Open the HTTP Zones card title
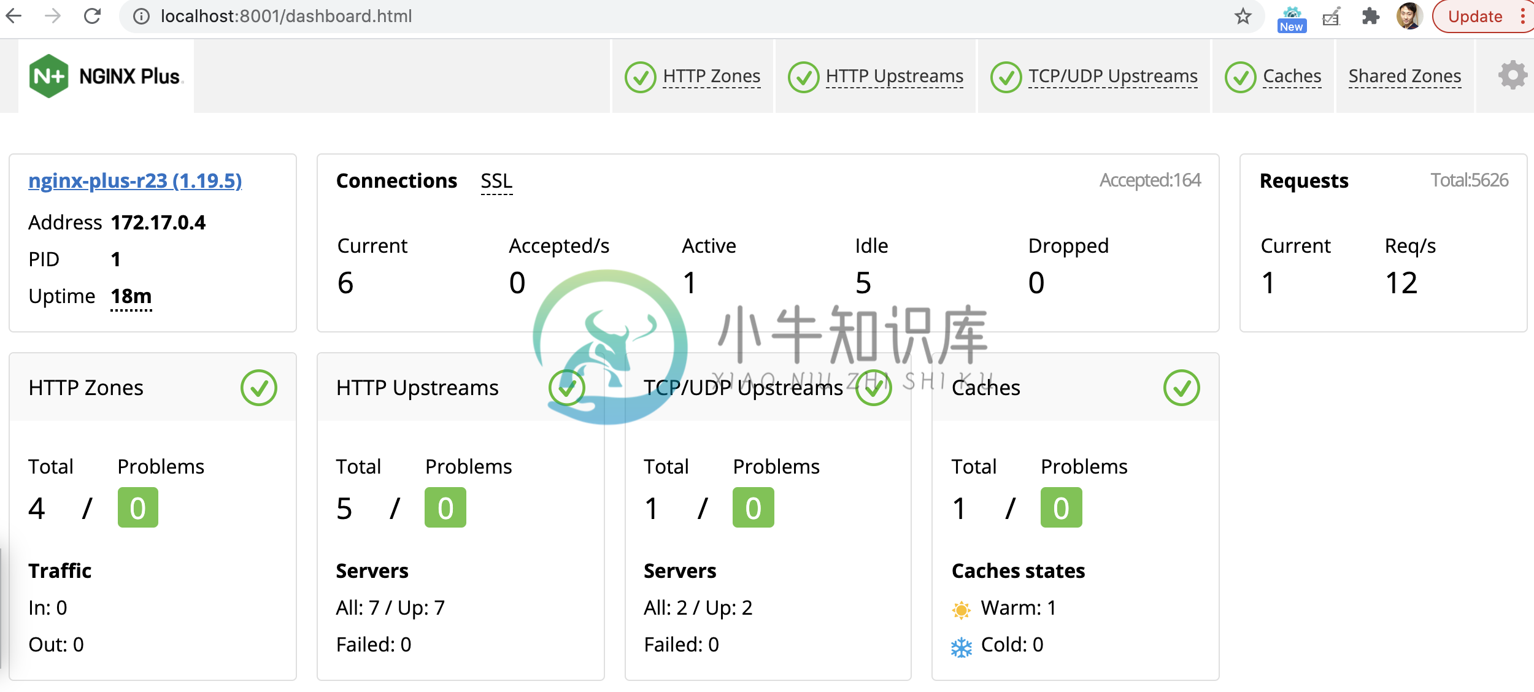Viewport: 1534px width, 692px height. click(x=86, y=388)
